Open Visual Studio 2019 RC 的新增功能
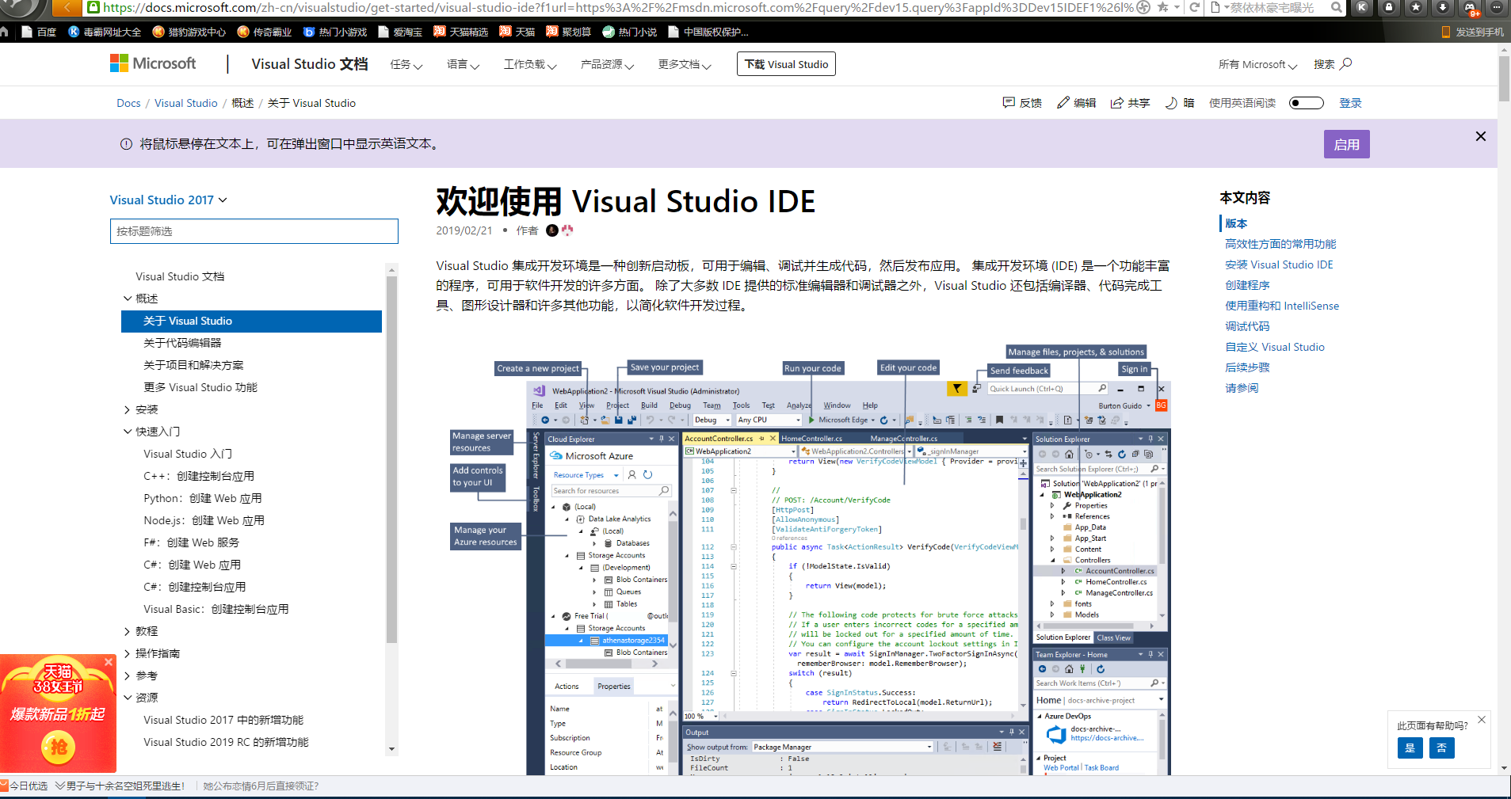The width and height of the screenshot is (1511, 799). [226, 742]
